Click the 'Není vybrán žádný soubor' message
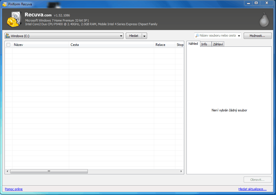Screen dimensions: 276x195 tap(229, 110)
